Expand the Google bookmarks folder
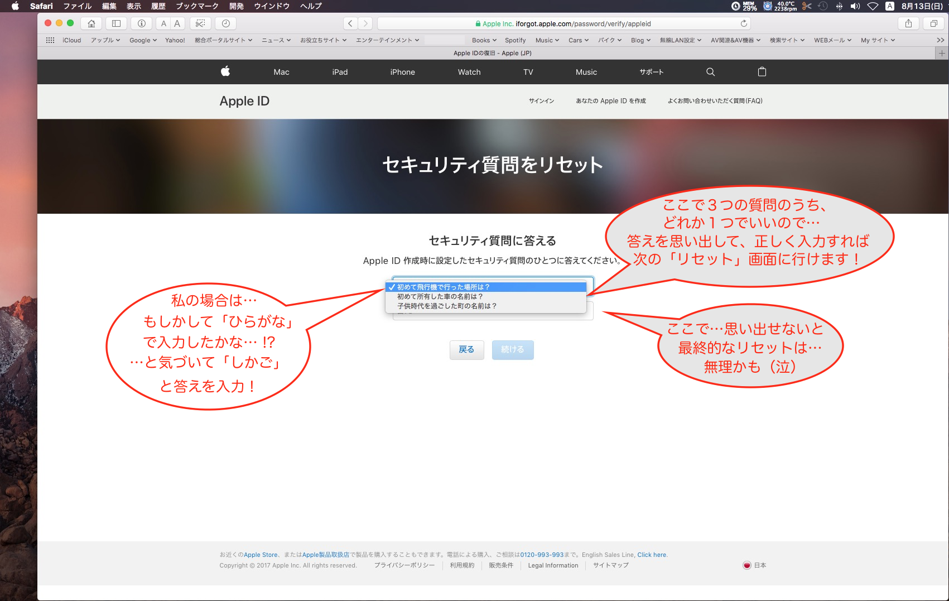 pyautogui.click(x=143, y=40)
